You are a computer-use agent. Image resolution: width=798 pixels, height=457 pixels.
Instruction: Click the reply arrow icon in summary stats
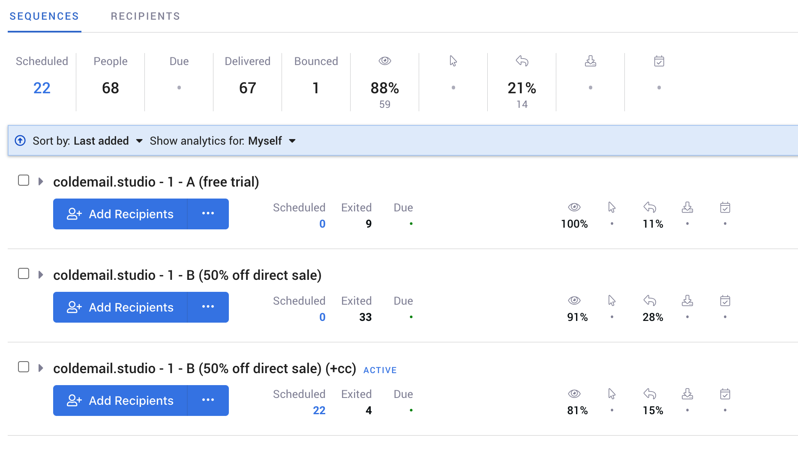pyautogui.click(x=522, y=61)
